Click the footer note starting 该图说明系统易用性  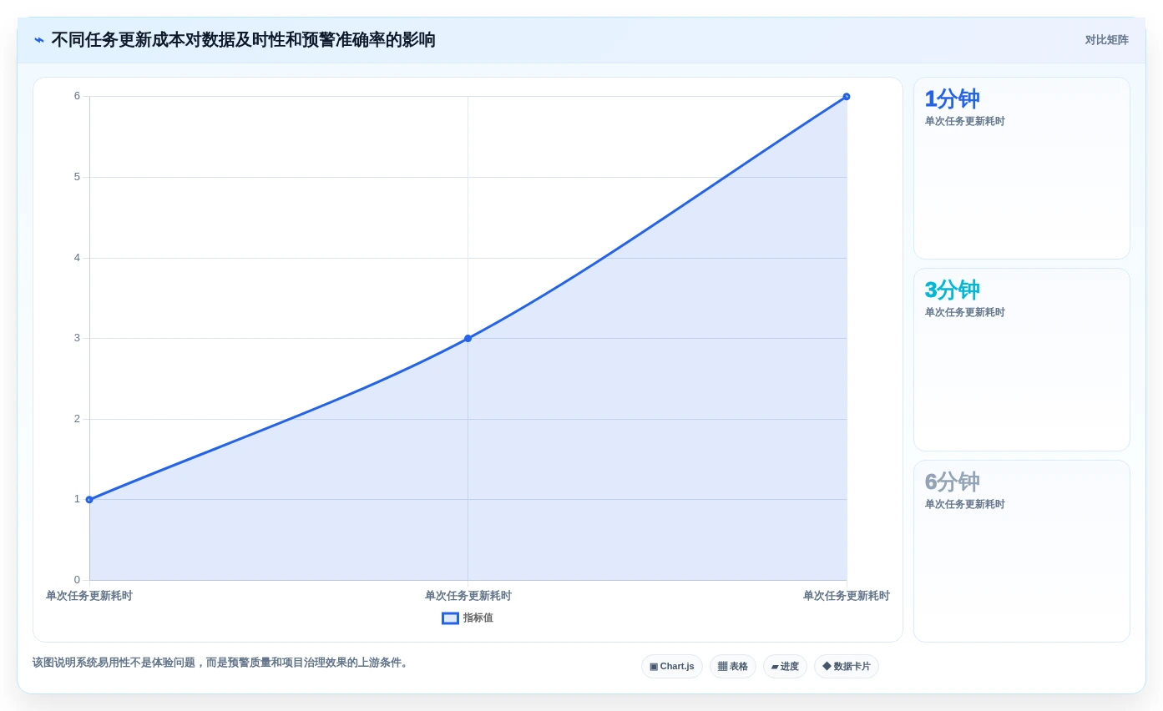point(221,663)
